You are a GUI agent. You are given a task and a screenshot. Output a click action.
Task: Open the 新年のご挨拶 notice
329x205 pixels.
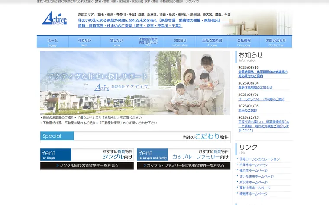[247, 110]
